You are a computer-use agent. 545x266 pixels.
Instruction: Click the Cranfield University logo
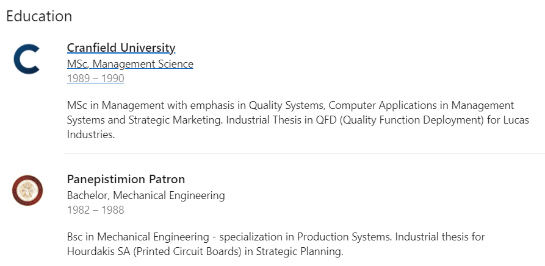(x=27, y=59)
